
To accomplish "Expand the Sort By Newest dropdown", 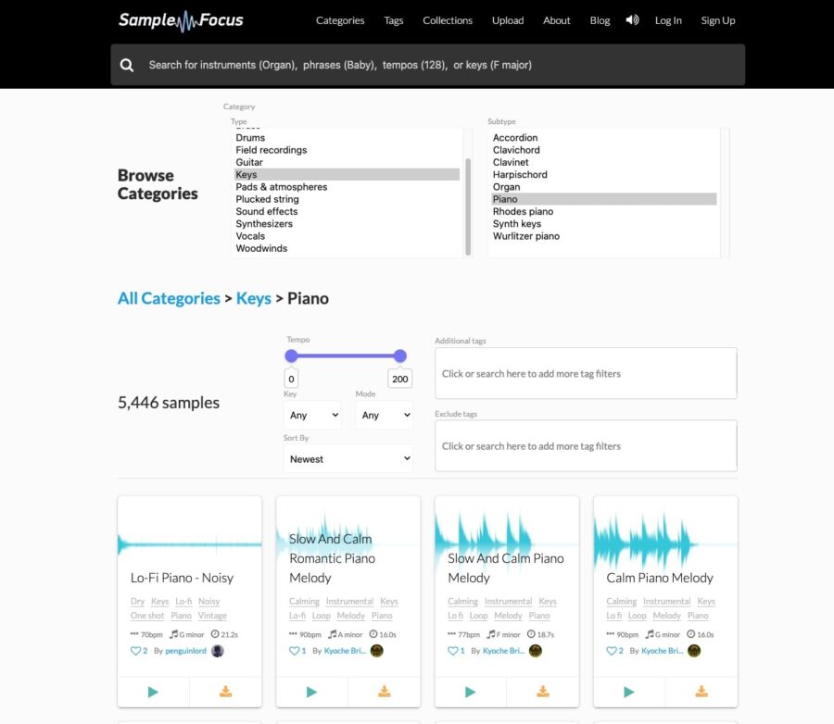I will coord(347,458).
